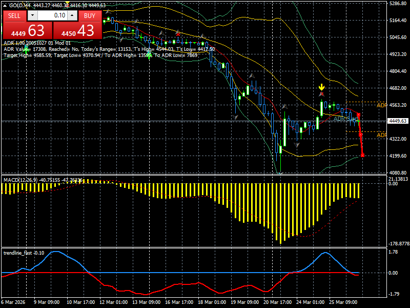This screenshot has height=308, width=410.
Task: Click ADR 1.00 20051027 01 Mod 01 text
Action: pos(37,43)
